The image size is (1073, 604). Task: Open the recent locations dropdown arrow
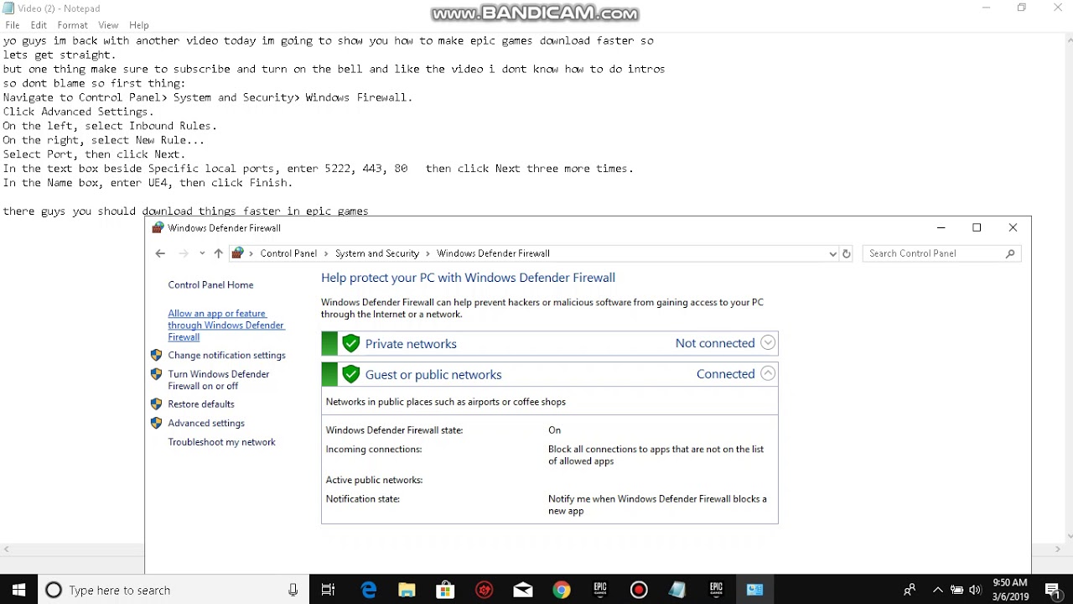pyautogui.click(x=202, y=253)
